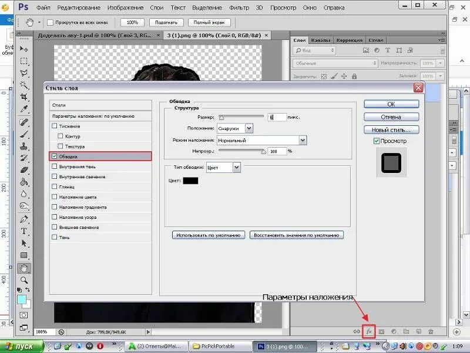Screen dimensions: 470x353
Task: Open the Файл menu
Action: [43, 8]
